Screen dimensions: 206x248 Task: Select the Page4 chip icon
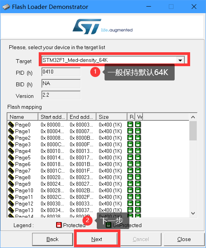[x=11, y=151]
